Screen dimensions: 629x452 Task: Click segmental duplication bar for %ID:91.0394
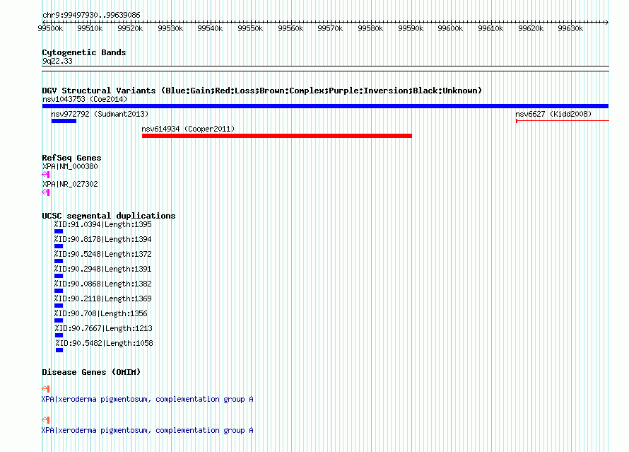click(x=59, y=231)
